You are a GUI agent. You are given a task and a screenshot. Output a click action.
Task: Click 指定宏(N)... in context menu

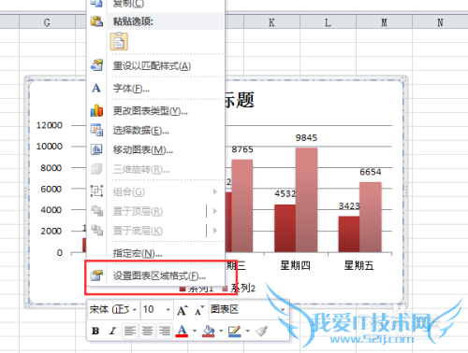138,253
